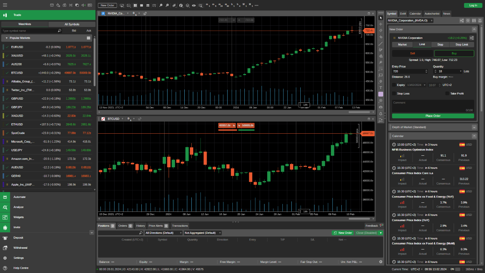Click the purple drawing color swatch
Image resolution: width=485 pixels, height=273 pixels.
pos(381,94)
